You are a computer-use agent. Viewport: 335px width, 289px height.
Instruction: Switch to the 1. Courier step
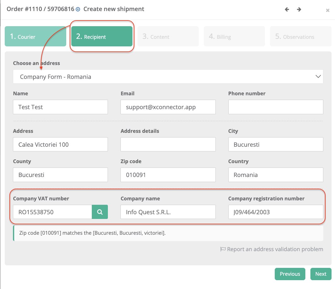click(x=35, y=37)
